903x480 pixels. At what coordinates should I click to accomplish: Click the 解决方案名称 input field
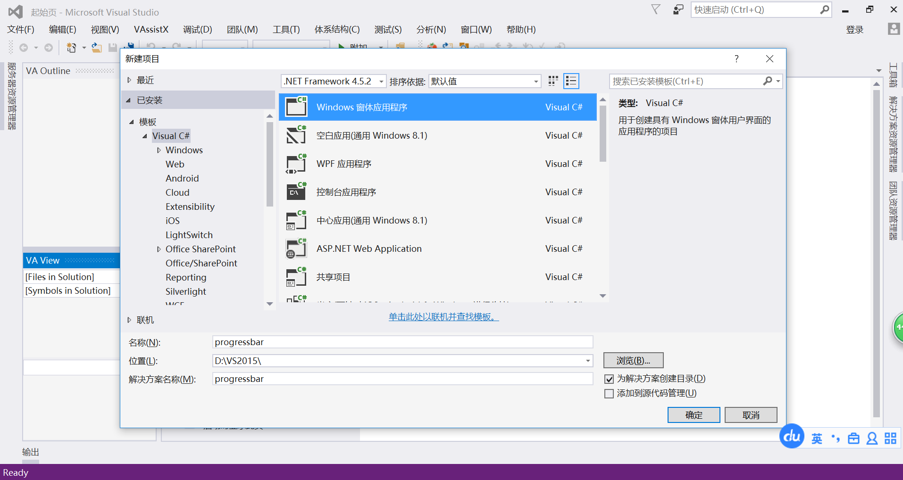[x=403, y=379]
